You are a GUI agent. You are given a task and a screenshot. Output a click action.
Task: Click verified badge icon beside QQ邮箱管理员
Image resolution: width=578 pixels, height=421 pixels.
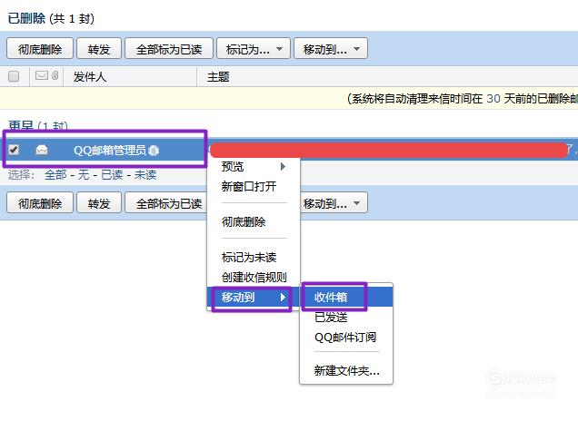154,150
